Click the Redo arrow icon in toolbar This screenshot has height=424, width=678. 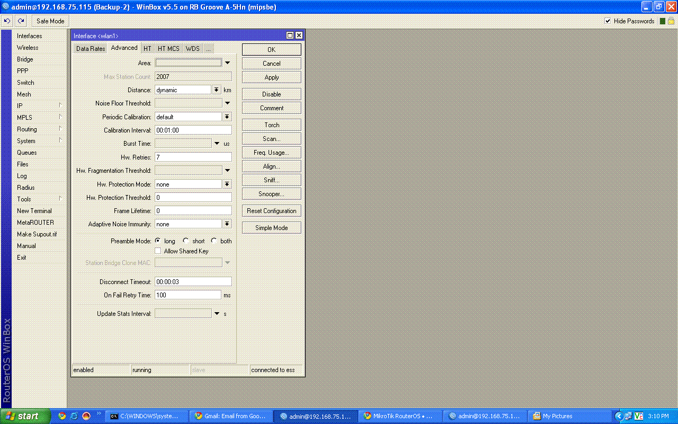click(x=21, y=21)
